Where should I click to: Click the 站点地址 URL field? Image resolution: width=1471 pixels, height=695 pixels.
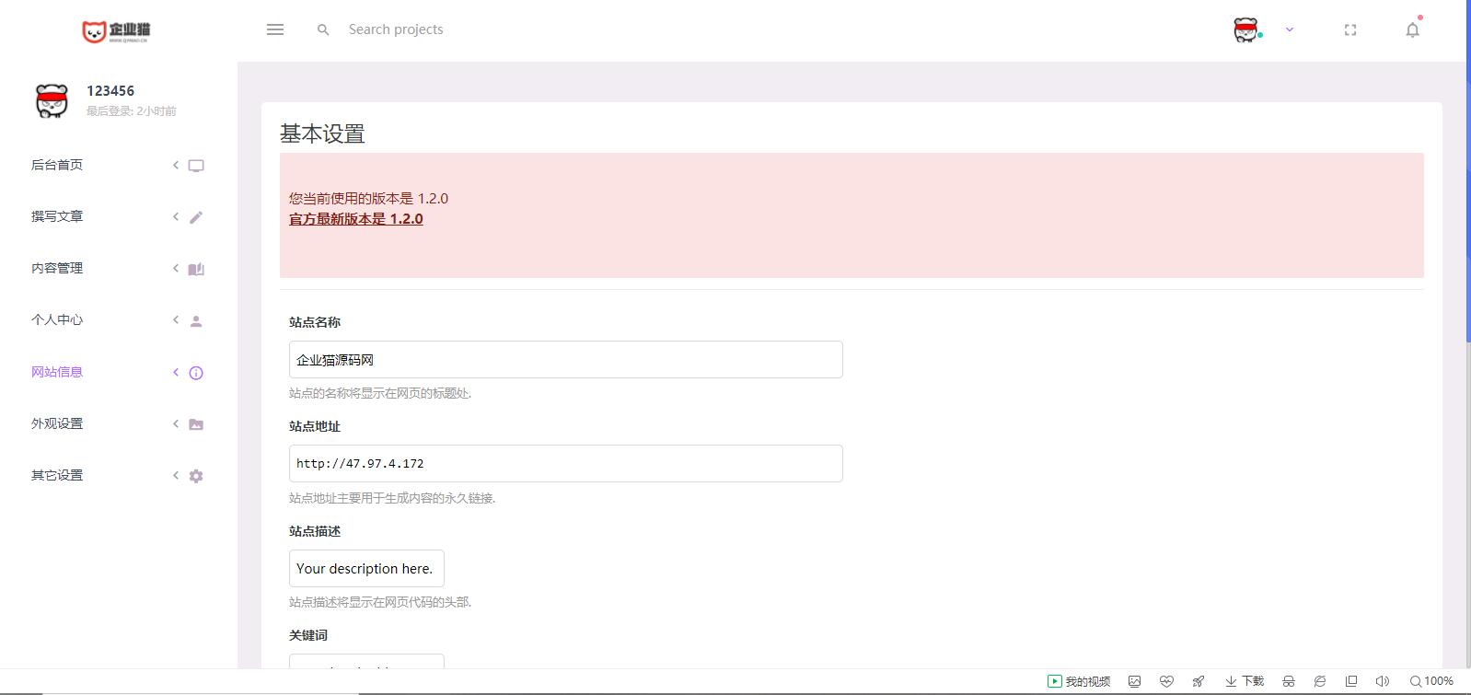(x=566, y=464)
